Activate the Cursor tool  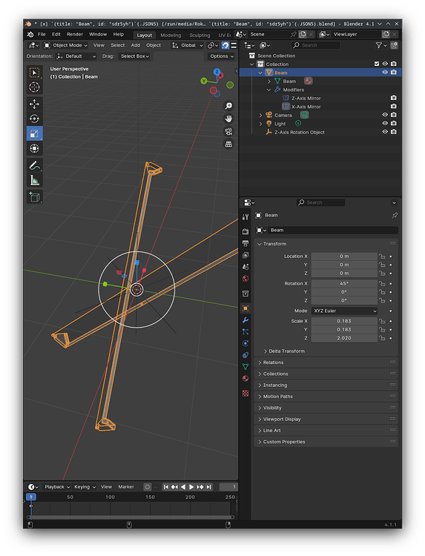pos(34,87)
